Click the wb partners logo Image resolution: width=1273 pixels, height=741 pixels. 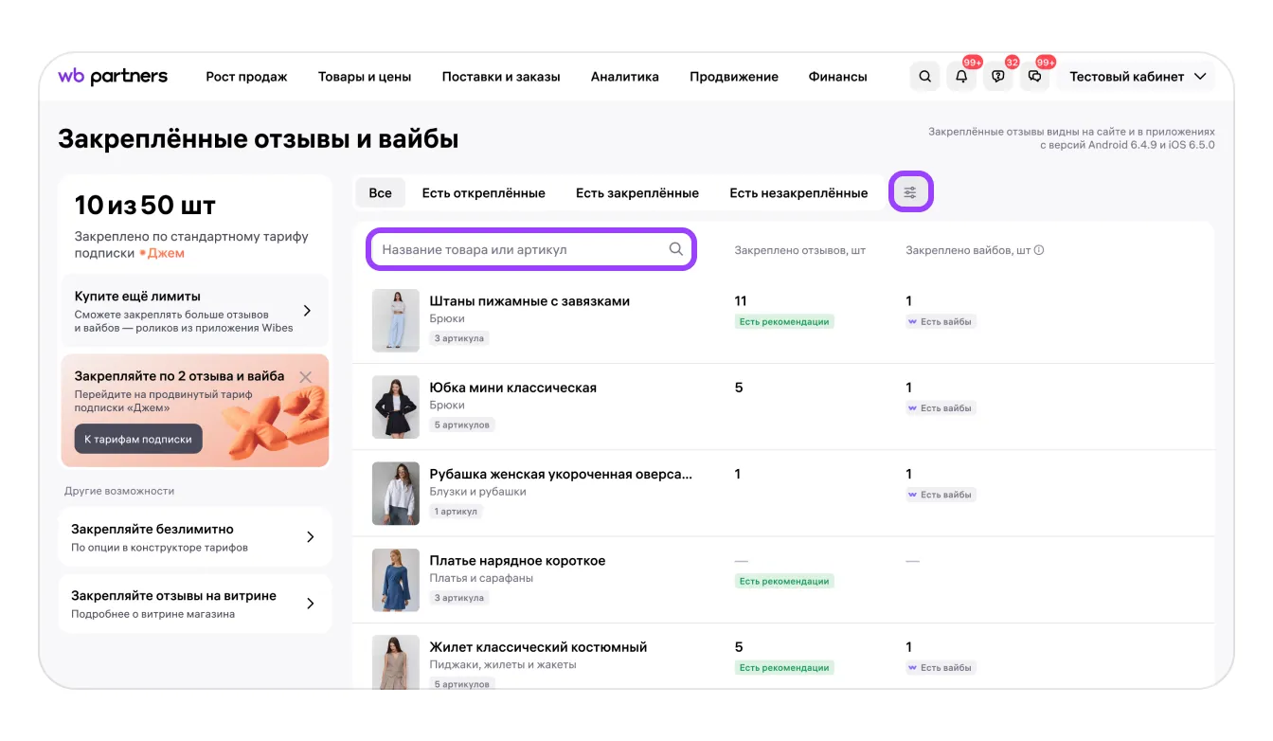point(113,77)
